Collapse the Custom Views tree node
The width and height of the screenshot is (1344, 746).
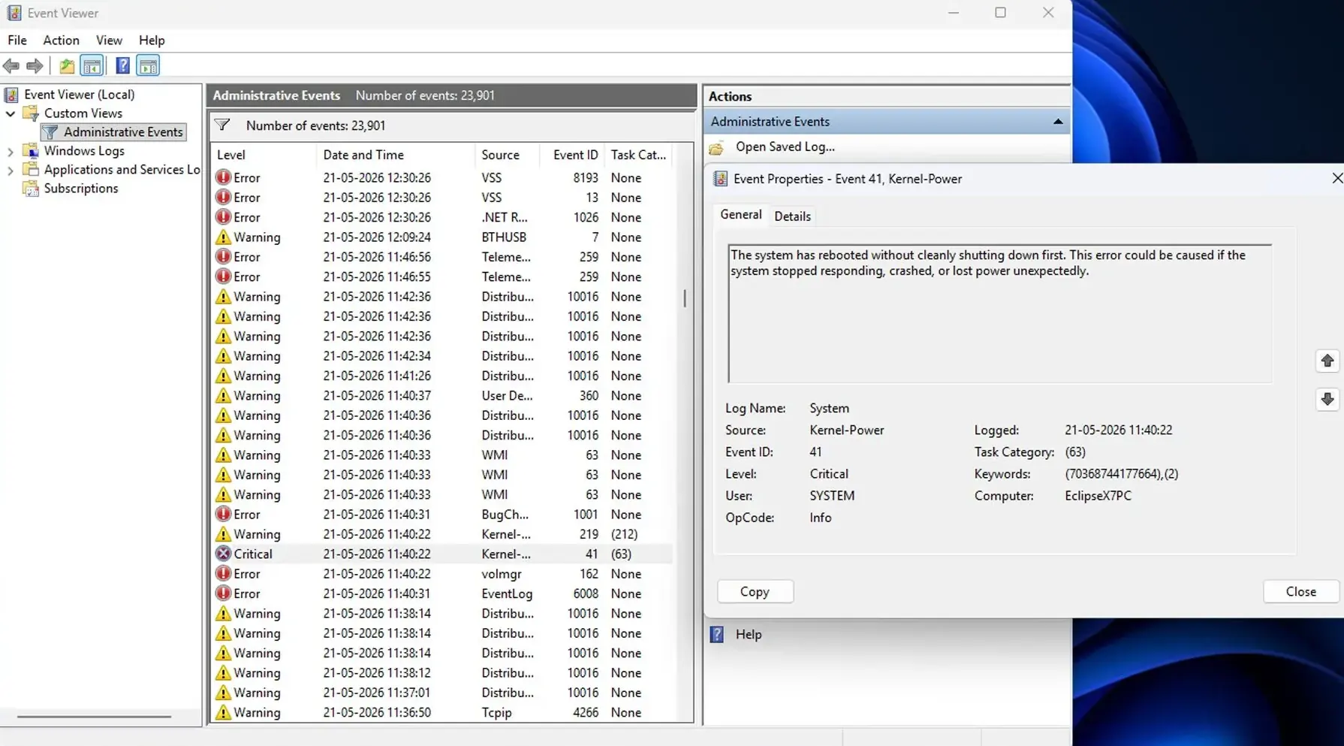click(x=11, y=113)
